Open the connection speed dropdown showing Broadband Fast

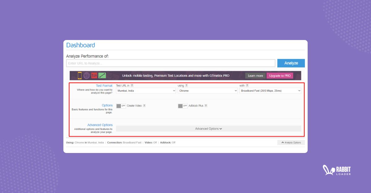[x=270, y=90]
